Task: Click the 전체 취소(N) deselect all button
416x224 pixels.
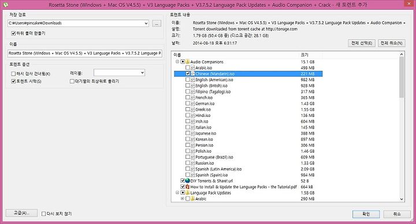Action: [x=391, y=43]
